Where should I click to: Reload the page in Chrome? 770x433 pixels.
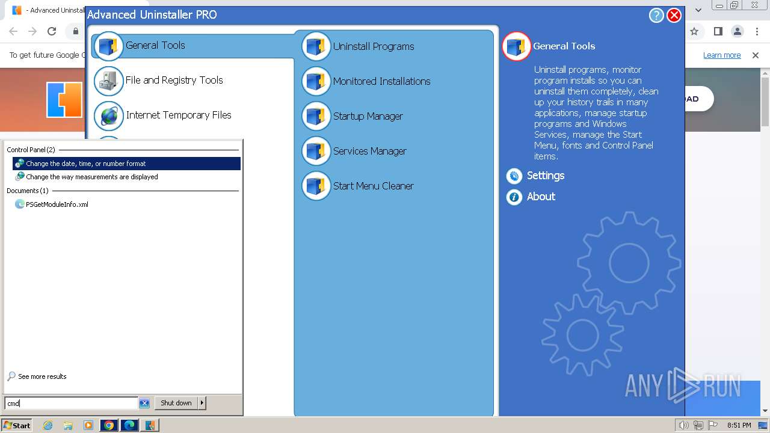pyautogui.click(x=52, y=31)
